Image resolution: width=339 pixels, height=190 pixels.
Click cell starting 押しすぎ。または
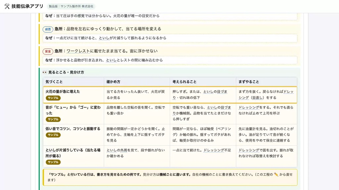pos(203,95)
